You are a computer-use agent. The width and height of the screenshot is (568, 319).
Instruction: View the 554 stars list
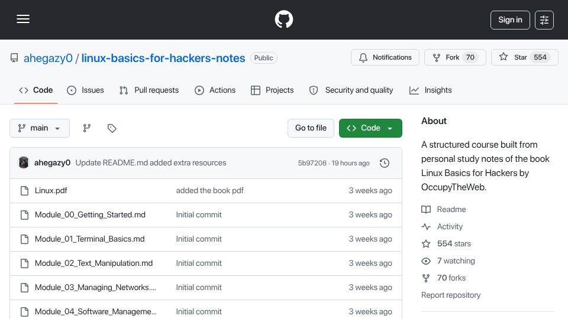pyautogui.click(x=446, y=244)
